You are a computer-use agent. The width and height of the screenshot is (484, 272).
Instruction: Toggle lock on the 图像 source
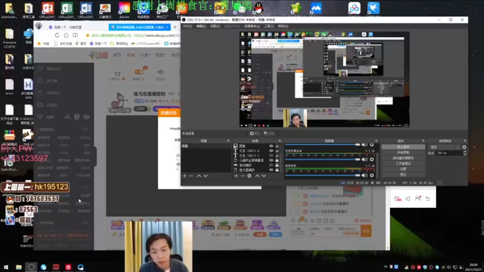point(277,146)
